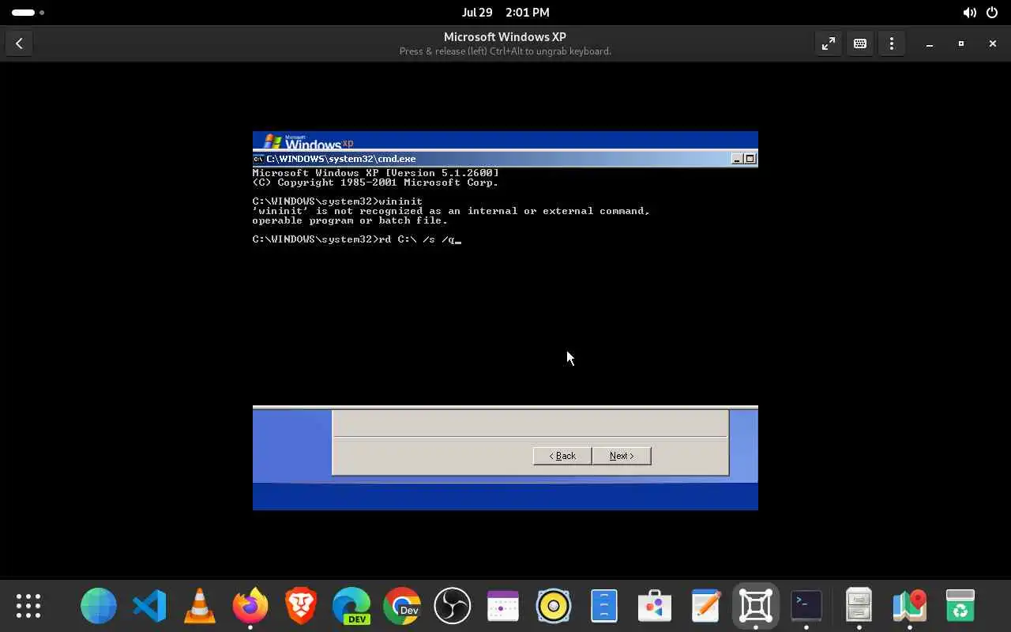Maximize the cmd.exe window inside XP
Image resolution: width=1011 pixels, height=632 pixels.
(750, 159)
